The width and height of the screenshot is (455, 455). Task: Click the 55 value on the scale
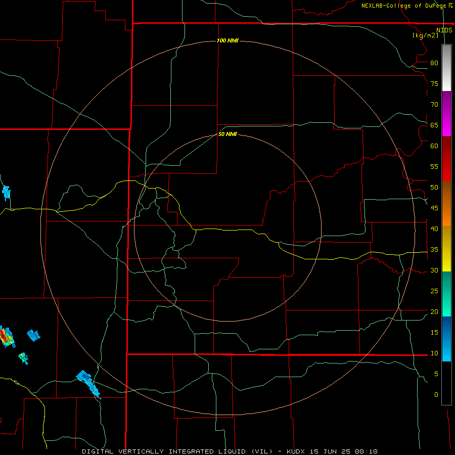click(x=434, y=166)
